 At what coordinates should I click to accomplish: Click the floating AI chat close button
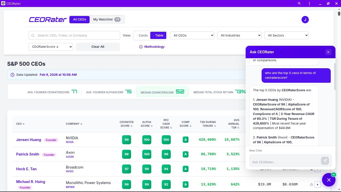coord(329,180)
